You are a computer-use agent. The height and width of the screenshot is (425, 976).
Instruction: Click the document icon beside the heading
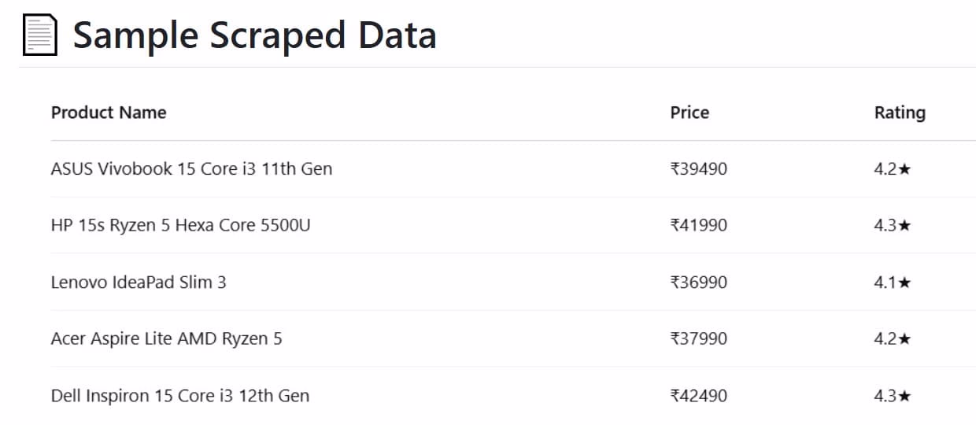[x=40, y=36]
